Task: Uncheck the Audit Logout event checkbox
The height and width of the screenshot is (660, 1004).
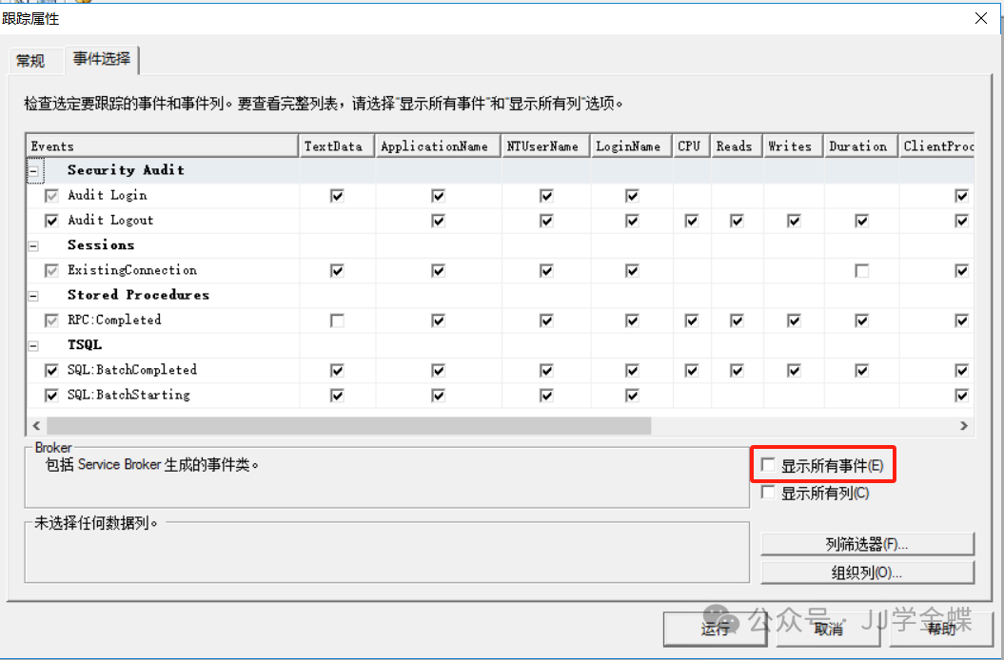Action: click(x=51, y=221)
